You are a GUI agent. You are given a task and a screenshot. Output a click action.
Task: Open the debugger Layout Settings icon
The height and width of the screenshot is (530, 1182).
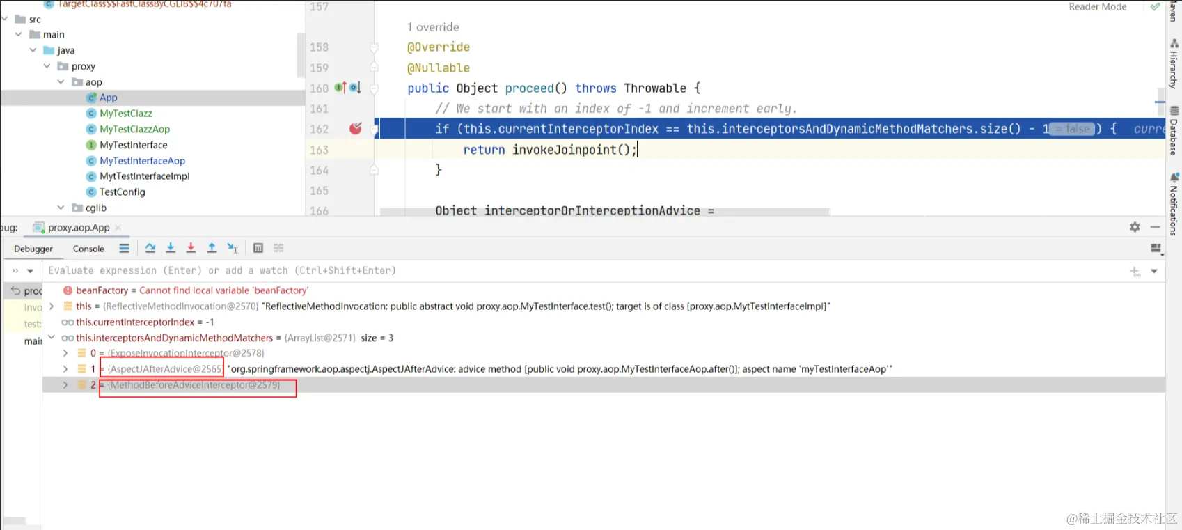(x=1156, y=249)
